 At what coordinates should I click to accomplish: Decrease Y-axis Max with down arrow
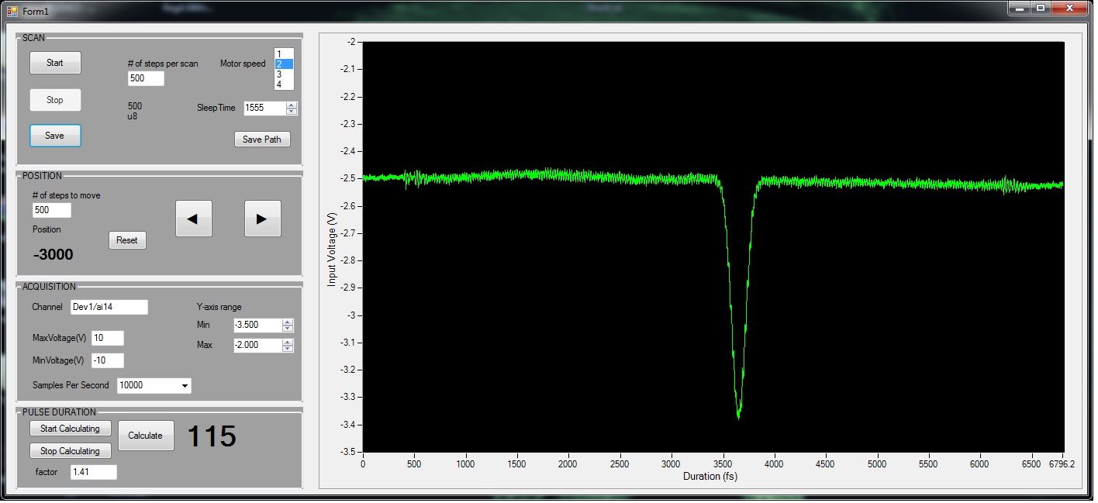tap(288, 350)
